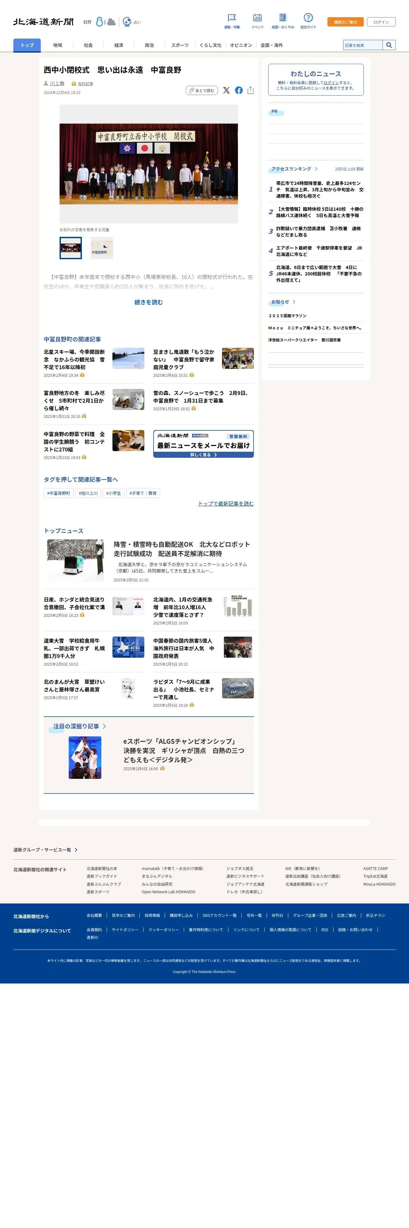Open ２０２５函館マラソン notice

(288, 316)
